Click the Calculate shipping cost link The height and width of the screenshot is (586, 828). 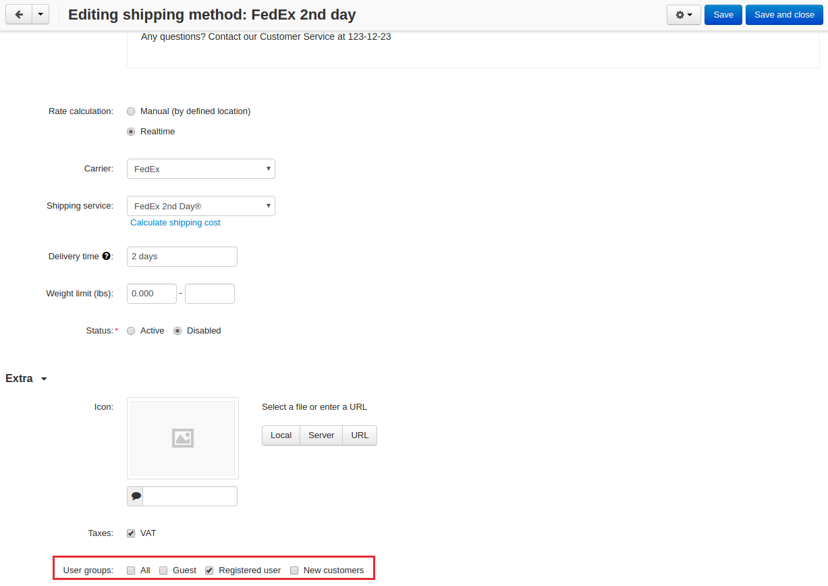[175, 223]
